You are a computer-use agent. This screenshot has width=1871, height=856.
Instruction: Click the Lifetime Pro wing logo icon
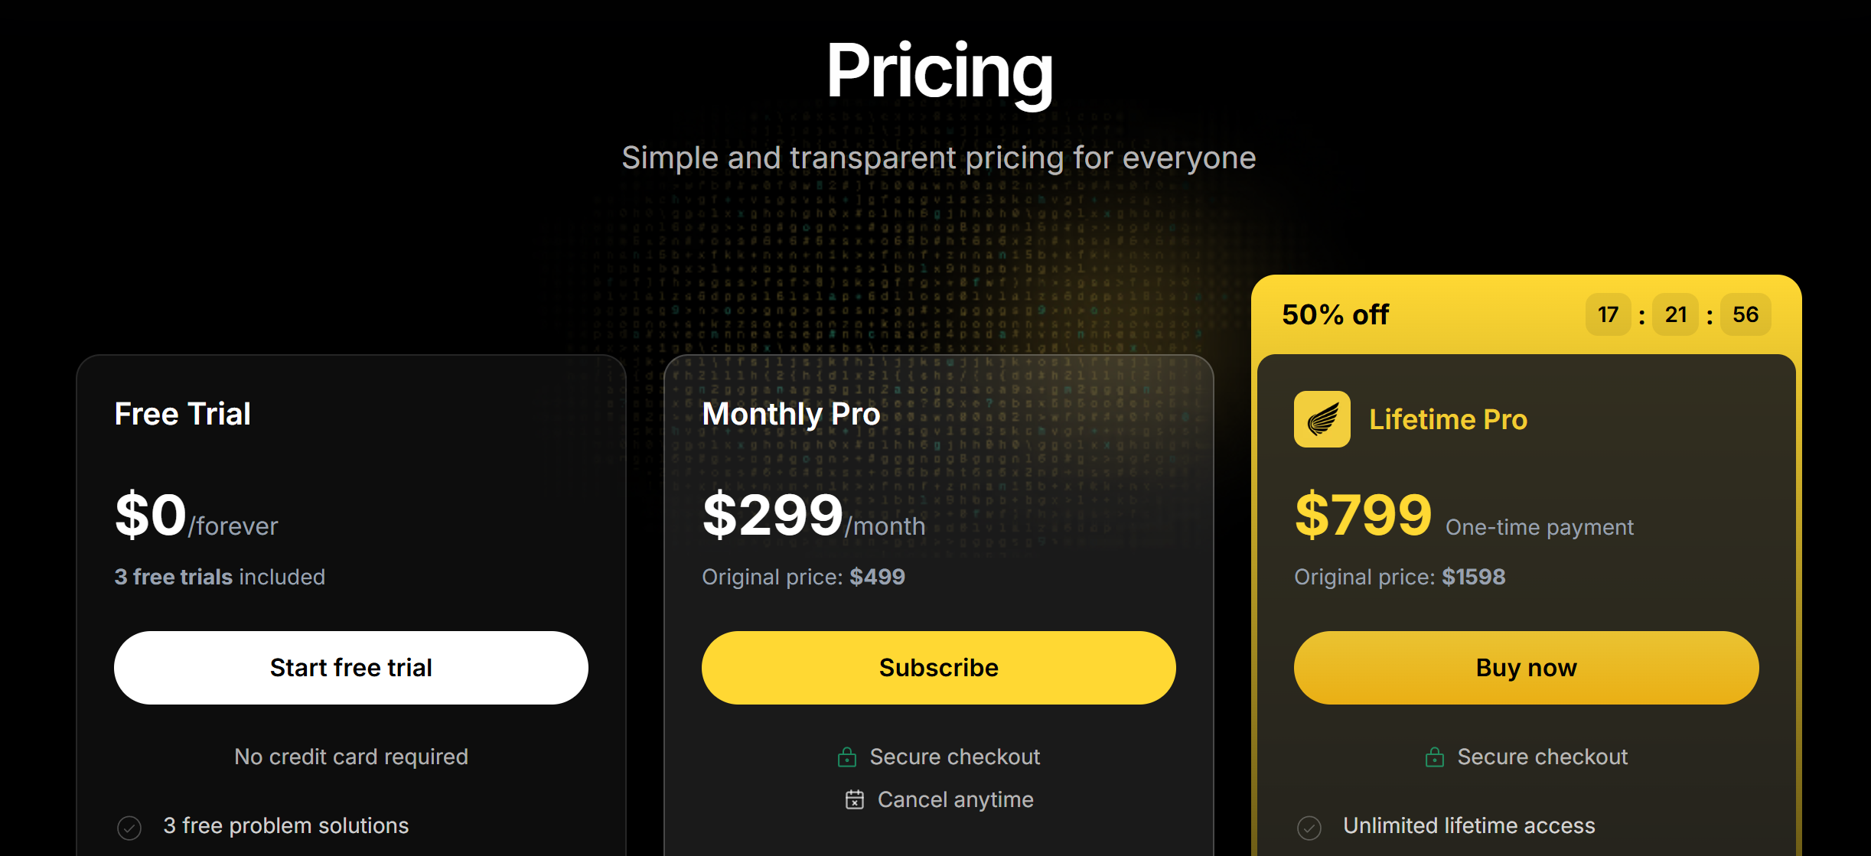(x=1322, y=419)
